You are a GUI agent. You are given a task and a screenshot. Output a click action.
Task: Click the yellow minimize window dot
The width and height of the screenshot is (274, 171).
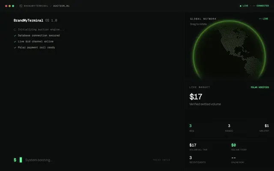click(9, 6)
